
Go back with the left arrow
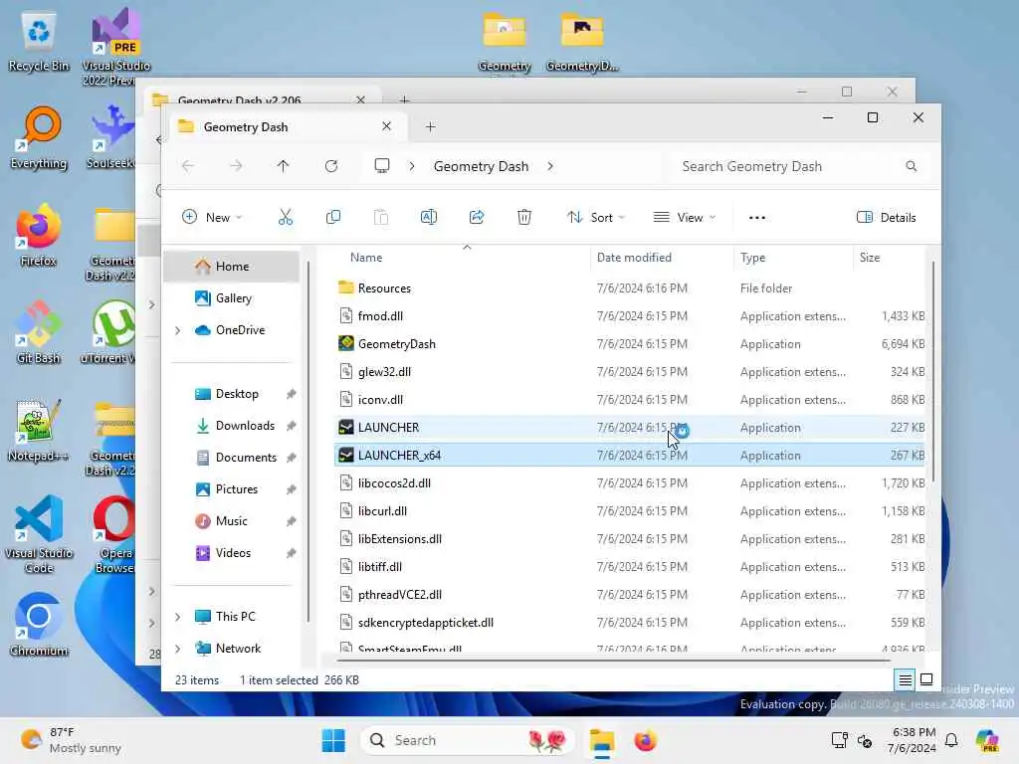coord(188,166)
